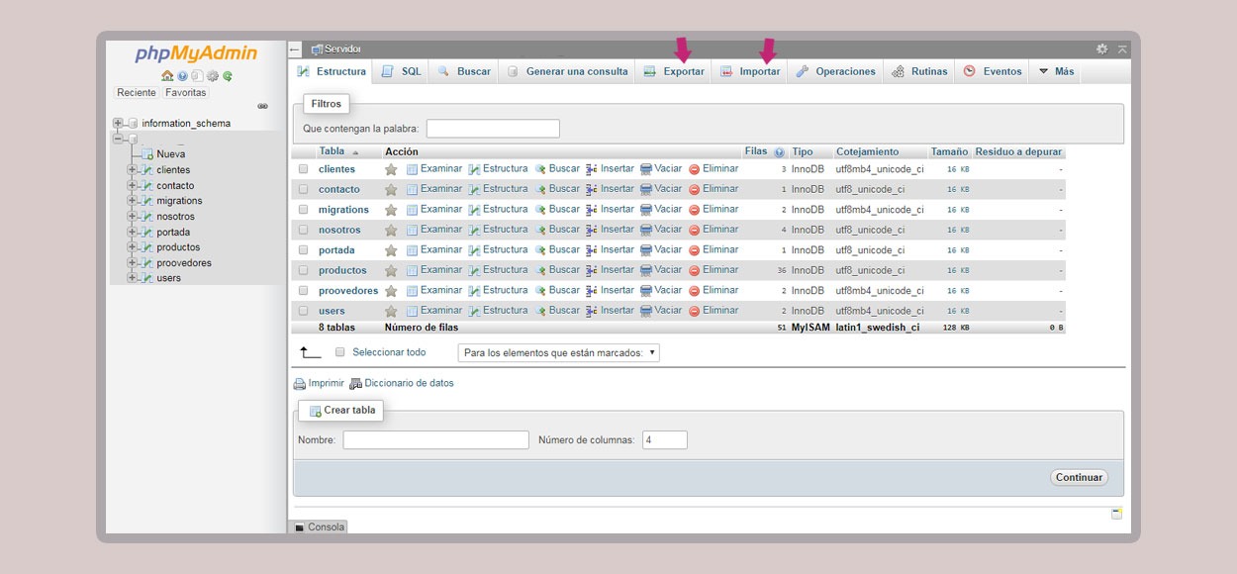This screenshot has width=1237, height=574.
Task: Click the chain link icon in navigation panel
Action: point(262,106)
